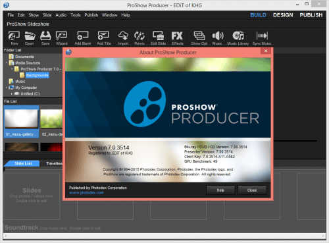Open the Publish menu
This screenshot has width=329, height=243.
91,15
